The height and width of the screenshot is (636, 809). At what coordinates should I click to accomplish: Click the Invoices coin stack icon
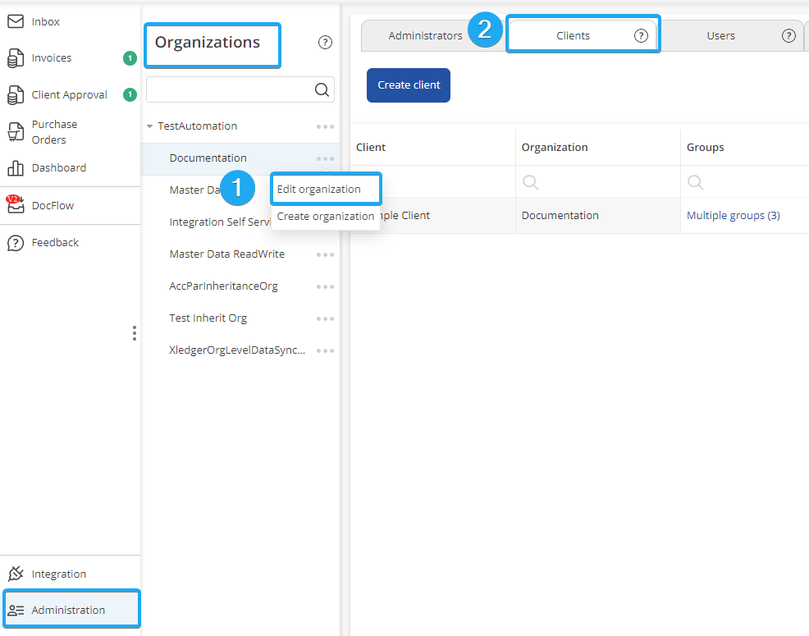(x=16, y=58)
